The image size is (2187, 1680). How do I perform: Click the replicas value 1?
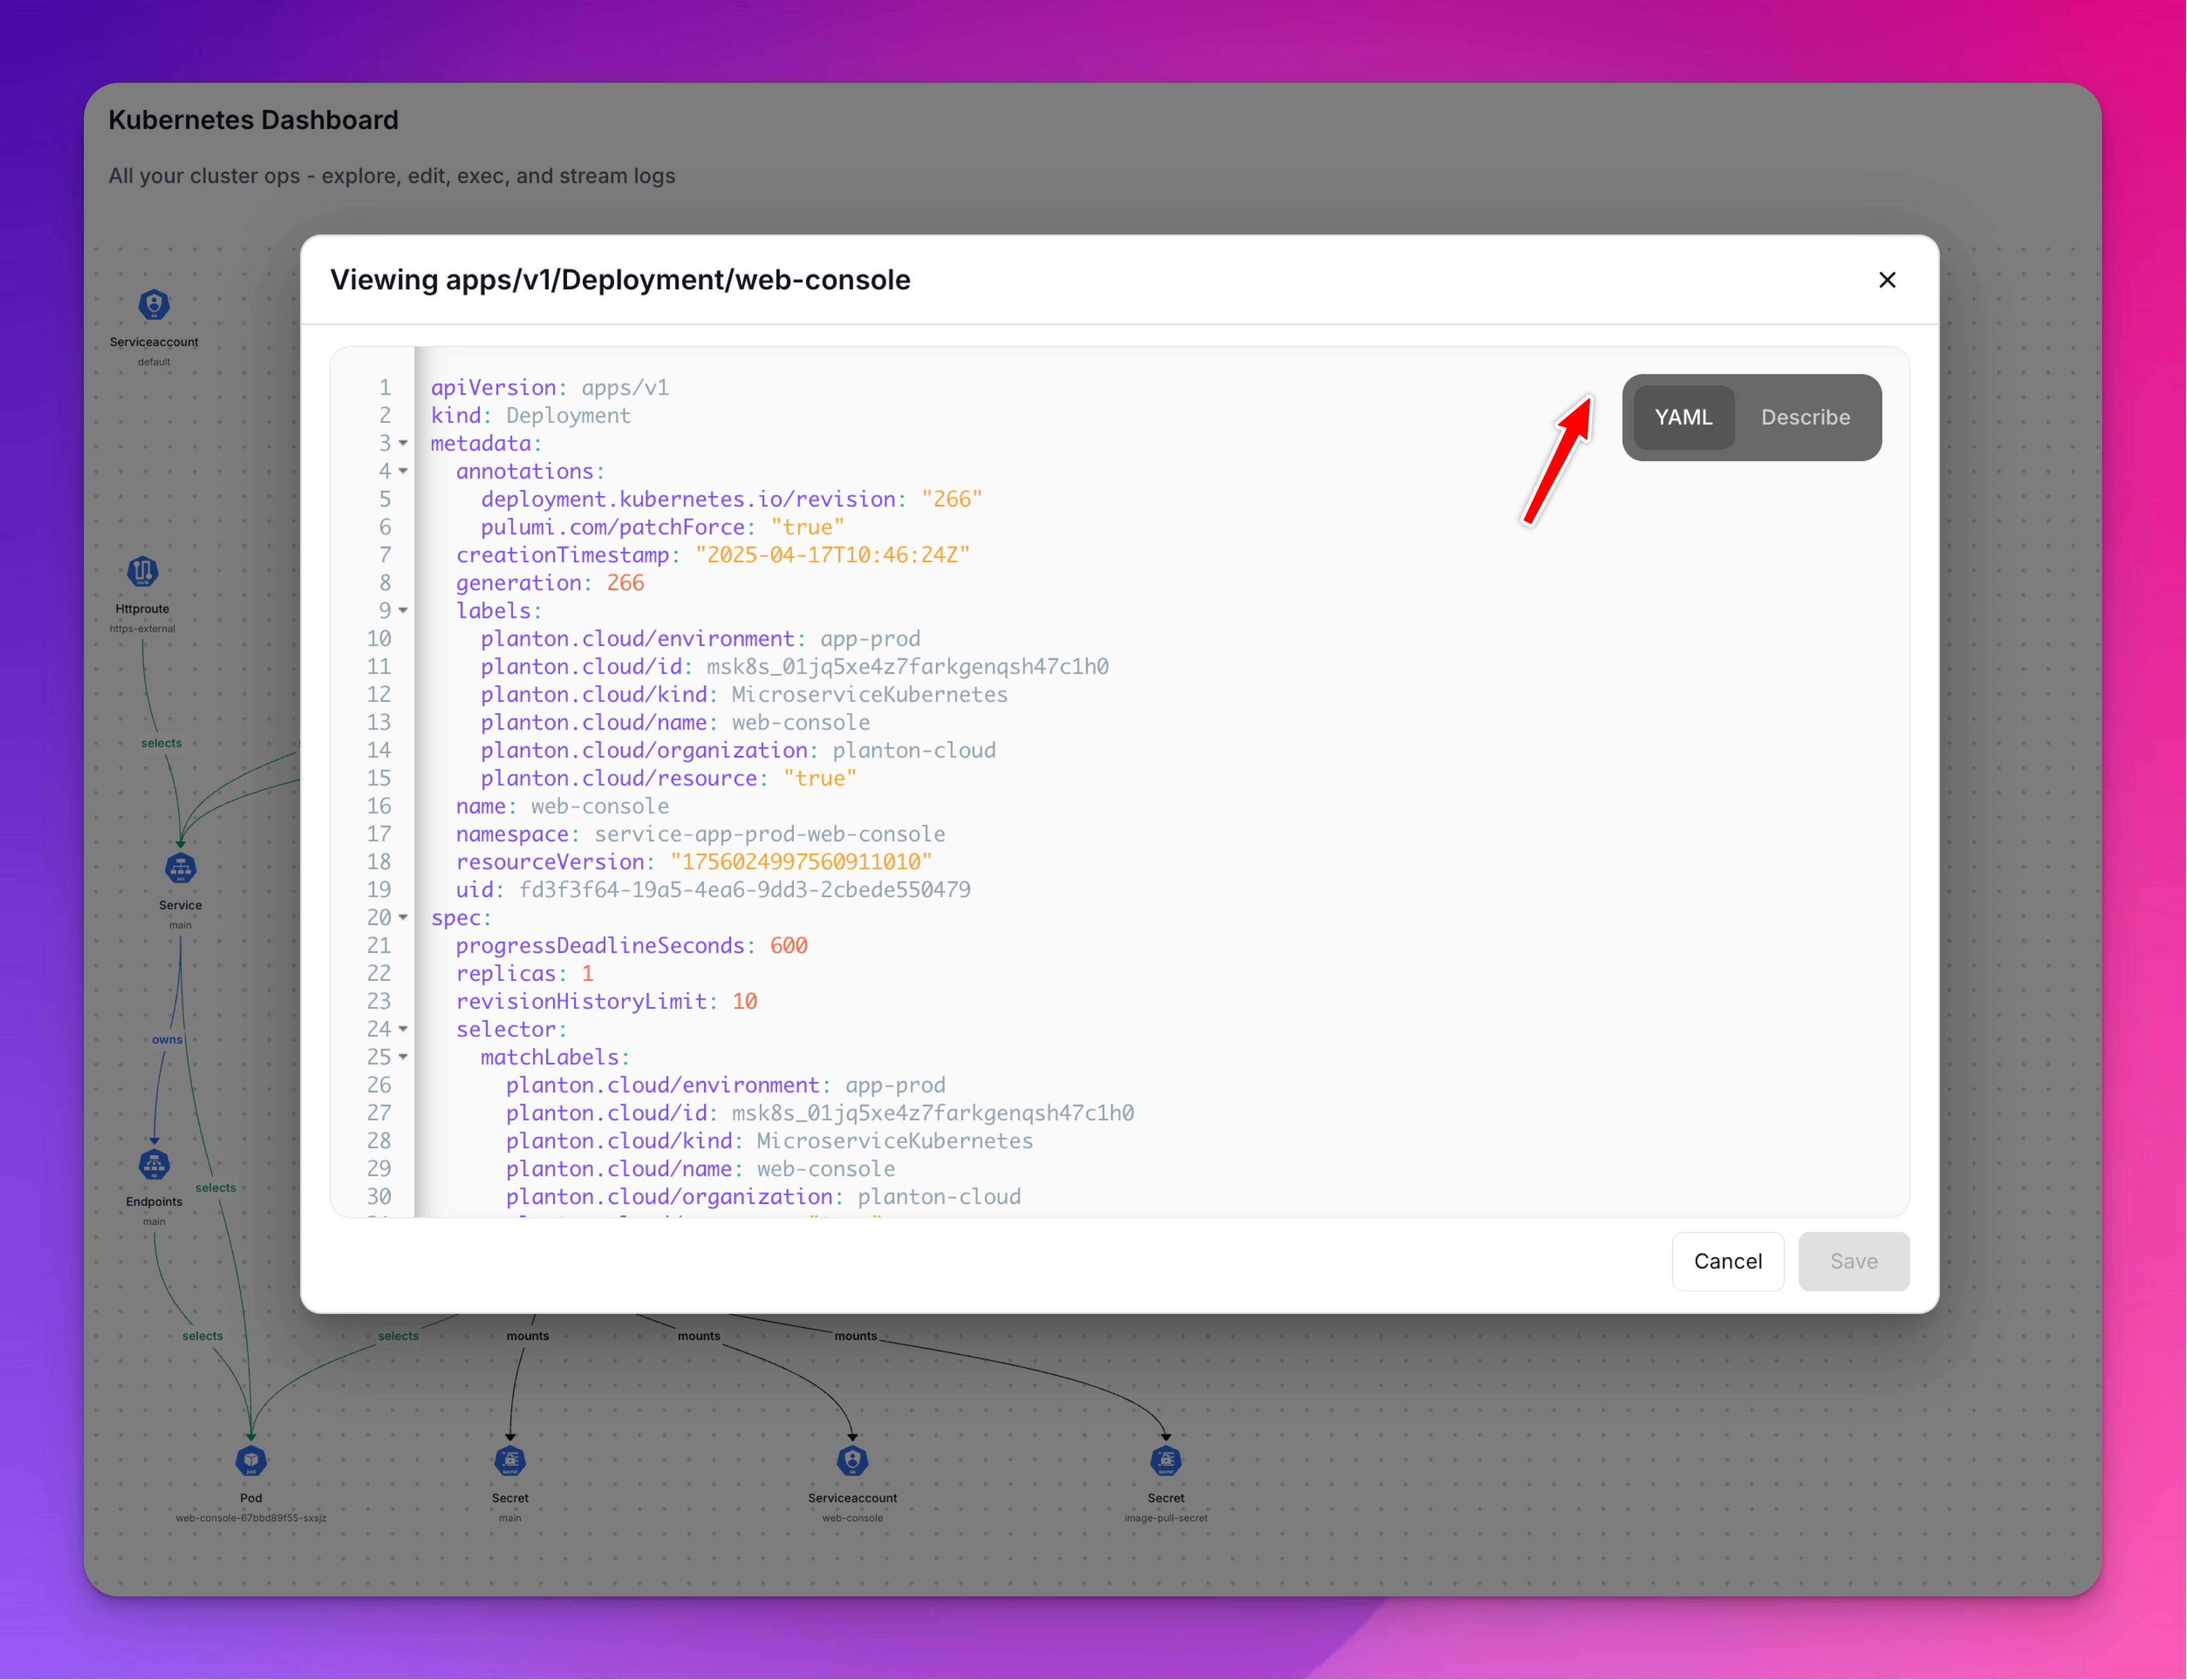pyautogui.click(x=587, y=974)
